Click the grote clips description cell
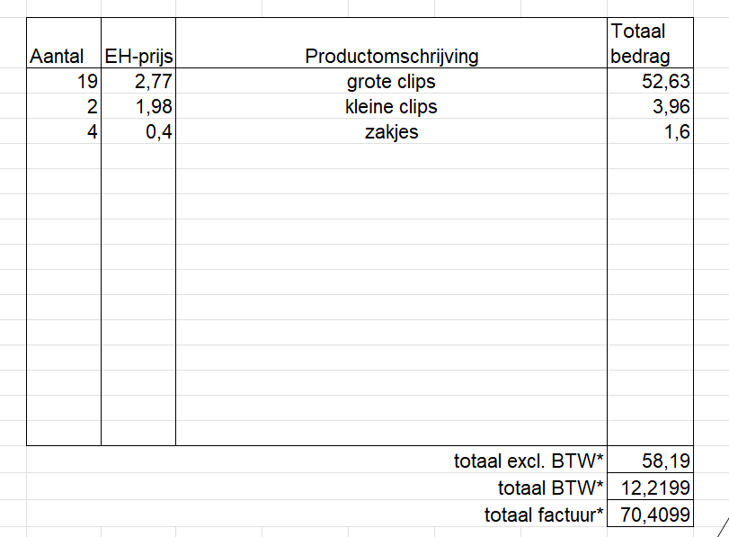The width and height of the screenshot is (729, 537). (391, 81)
